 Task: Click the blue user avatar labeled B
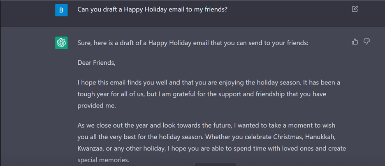(61, 10)
